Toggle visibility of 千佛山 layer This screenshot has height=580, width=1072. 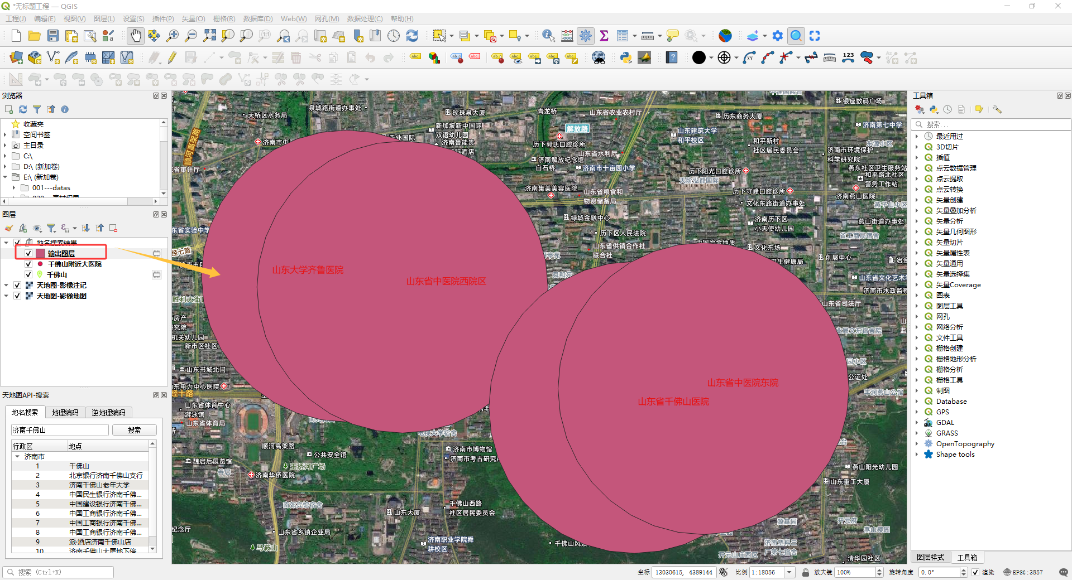tap(28, 274)
